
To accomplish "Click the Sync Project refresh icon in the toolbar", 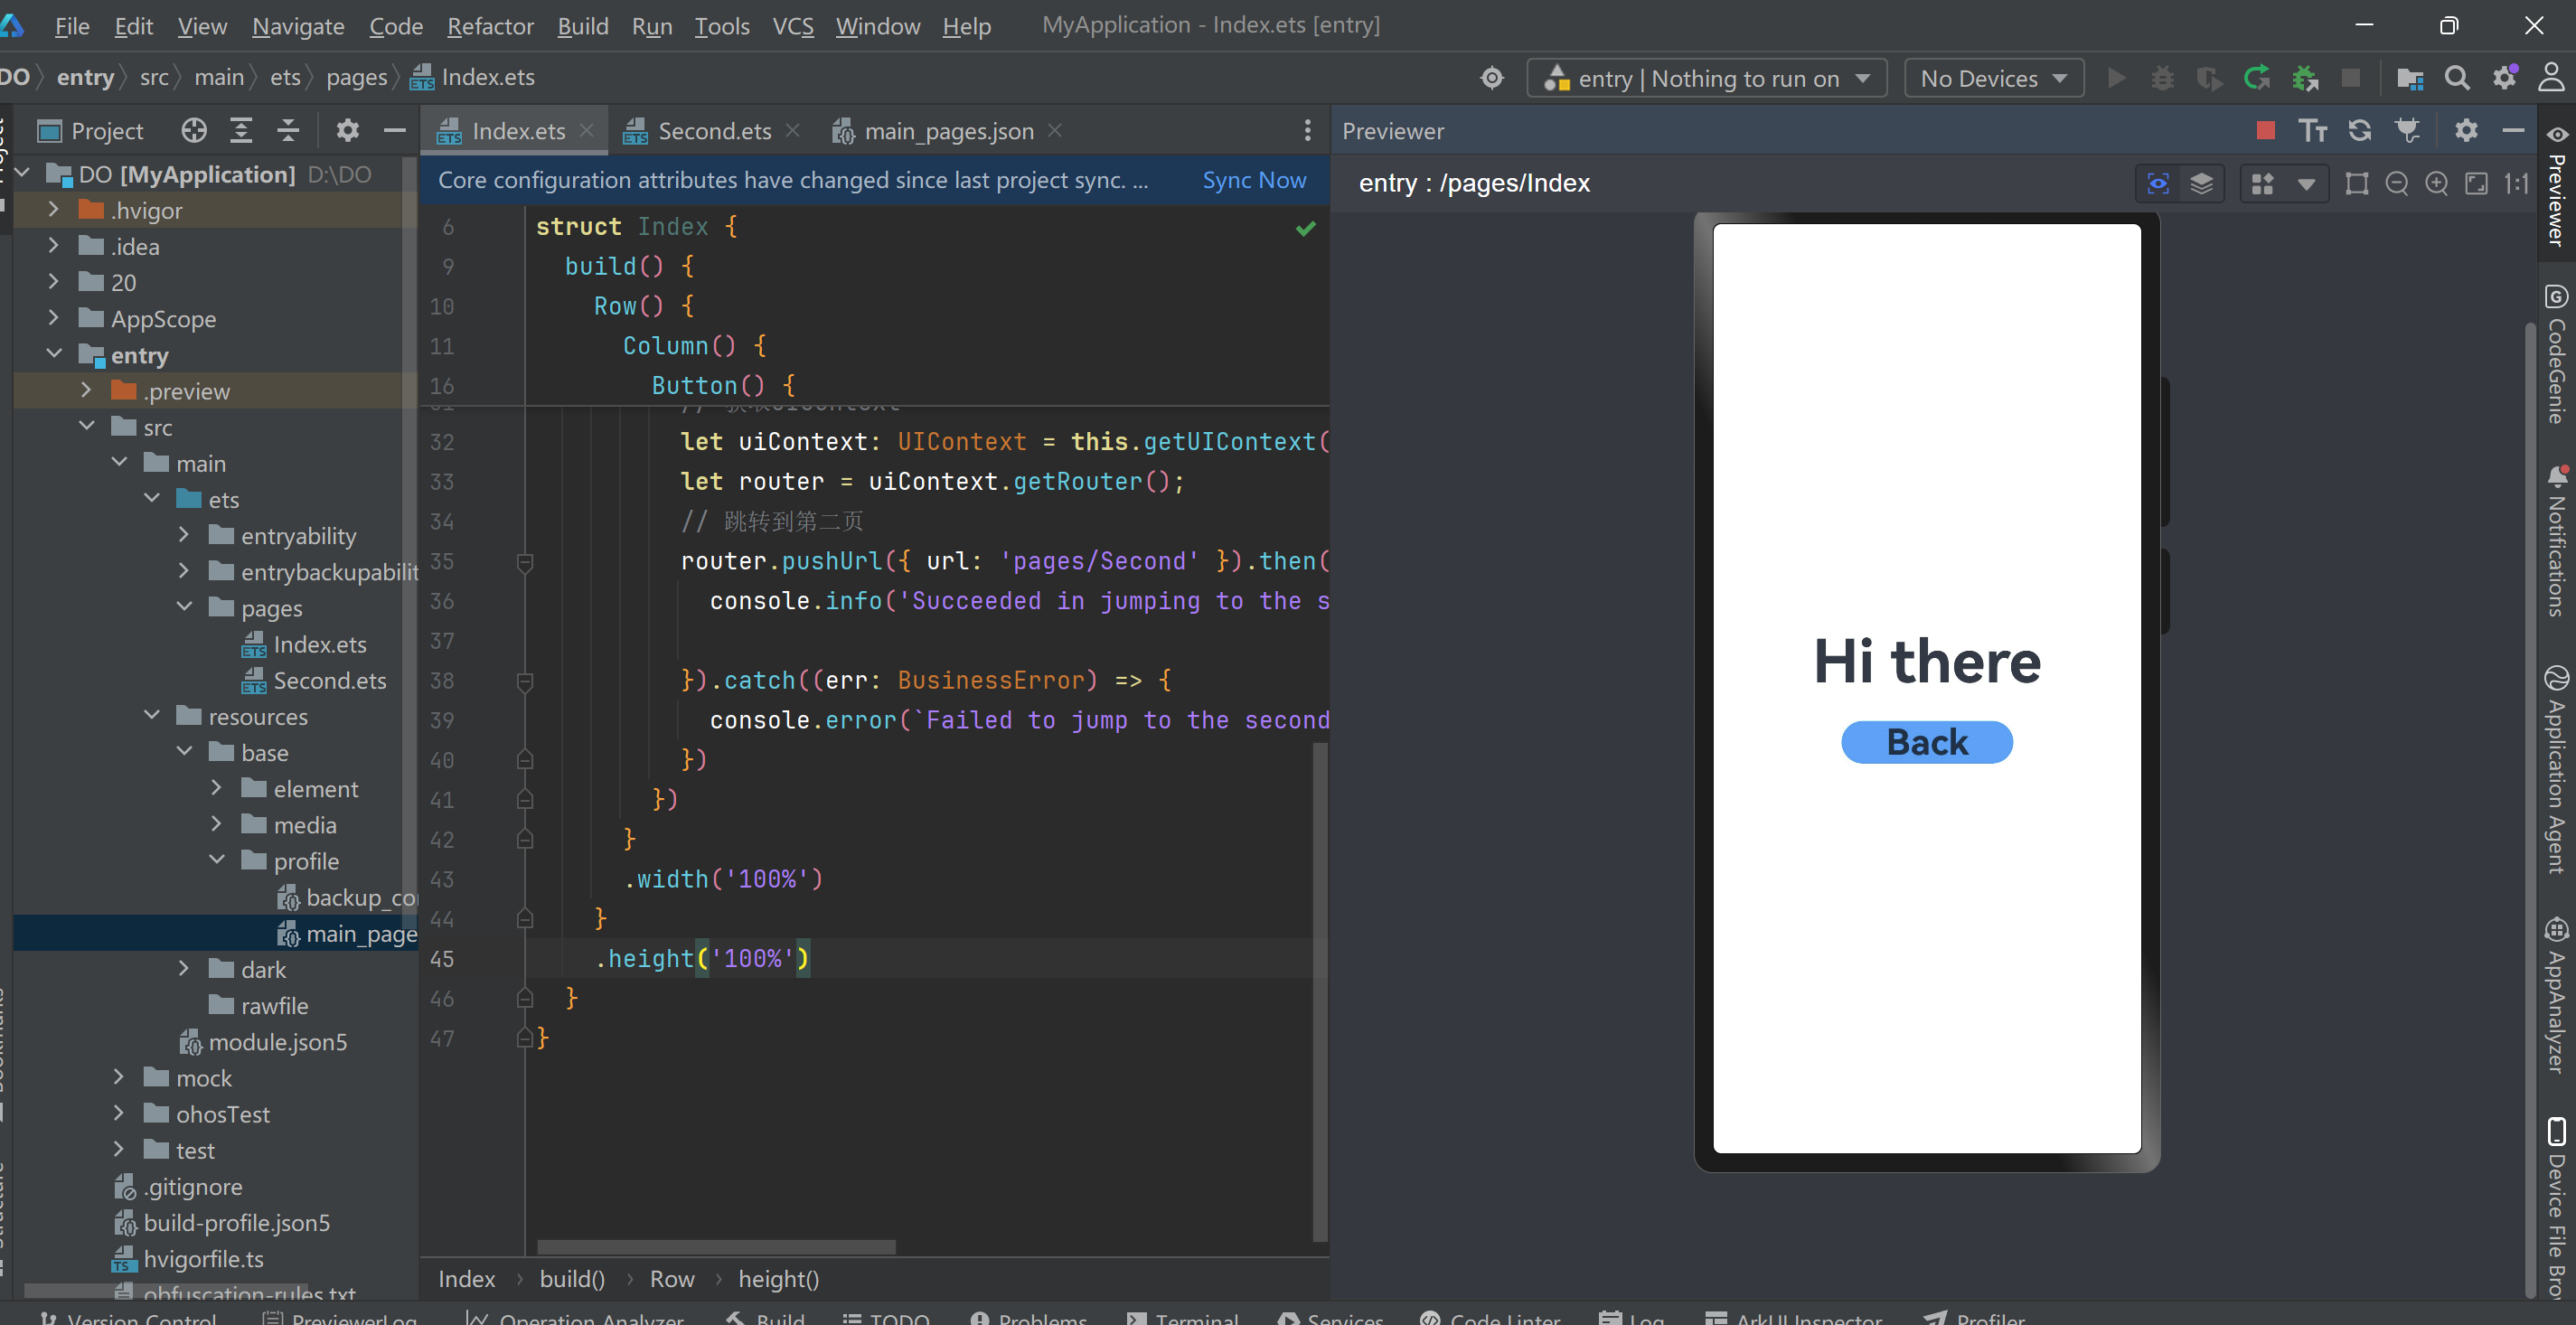I will click(2257, 78).
